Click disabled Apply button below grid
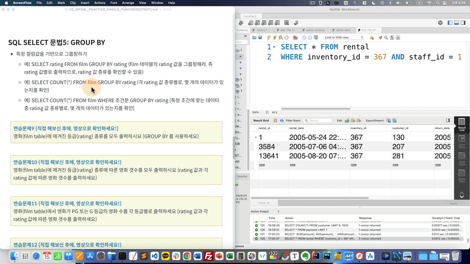The image size is (470, 264). [x=453, y=203]
